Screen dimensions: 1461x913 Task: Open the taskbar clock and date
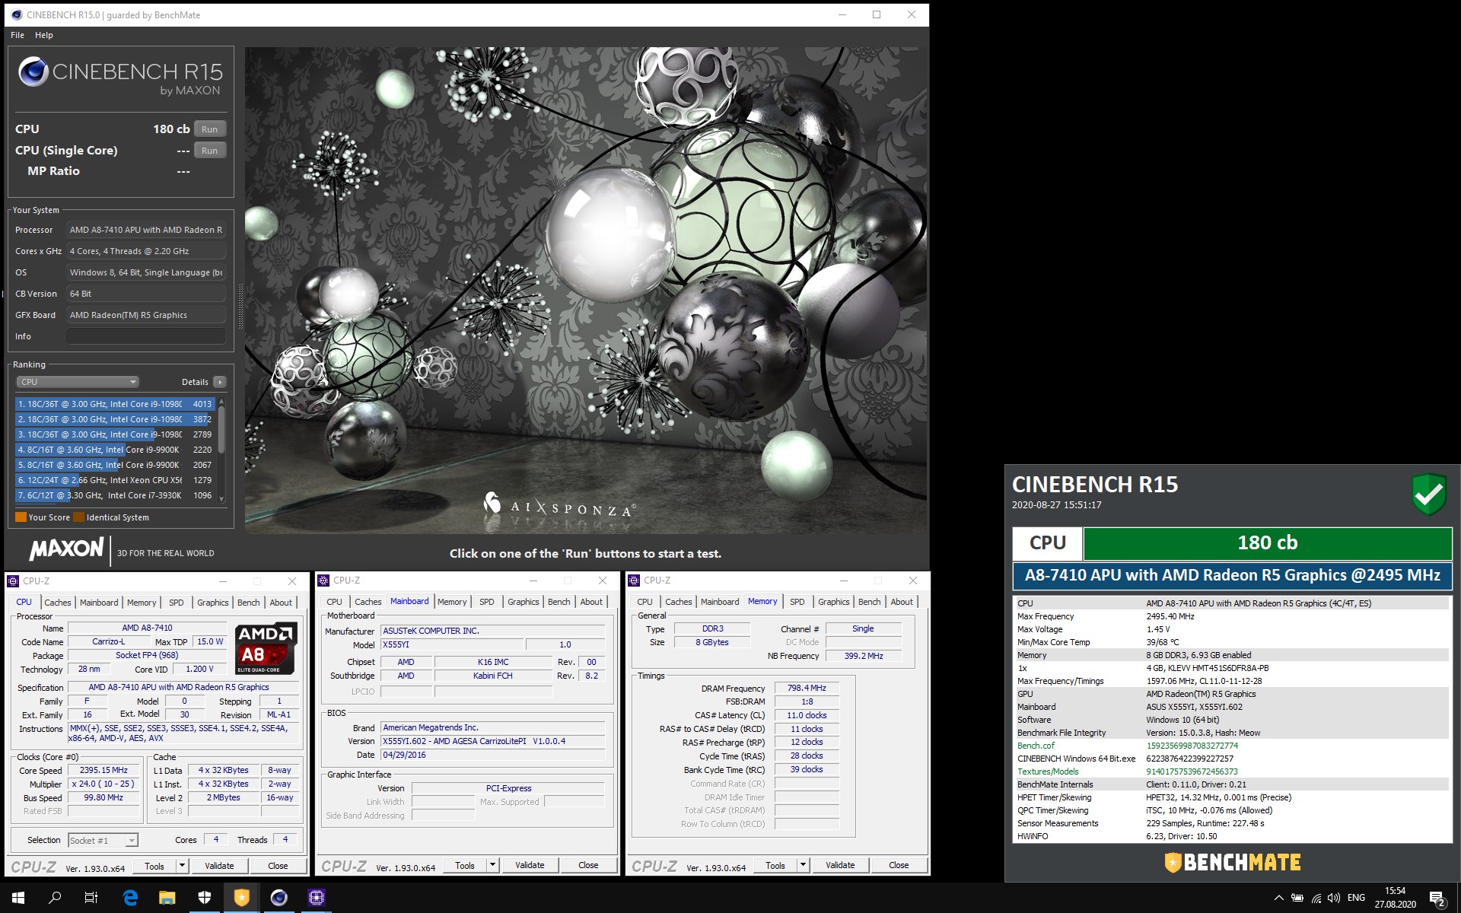[x=1395, y=898]
